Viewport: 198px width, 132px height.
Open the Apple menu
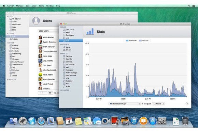click(4, 6)
